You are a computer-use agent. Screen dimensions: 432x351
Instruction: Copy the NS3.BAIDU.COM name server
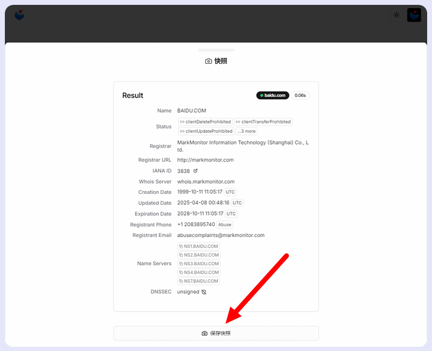point(199,264)
